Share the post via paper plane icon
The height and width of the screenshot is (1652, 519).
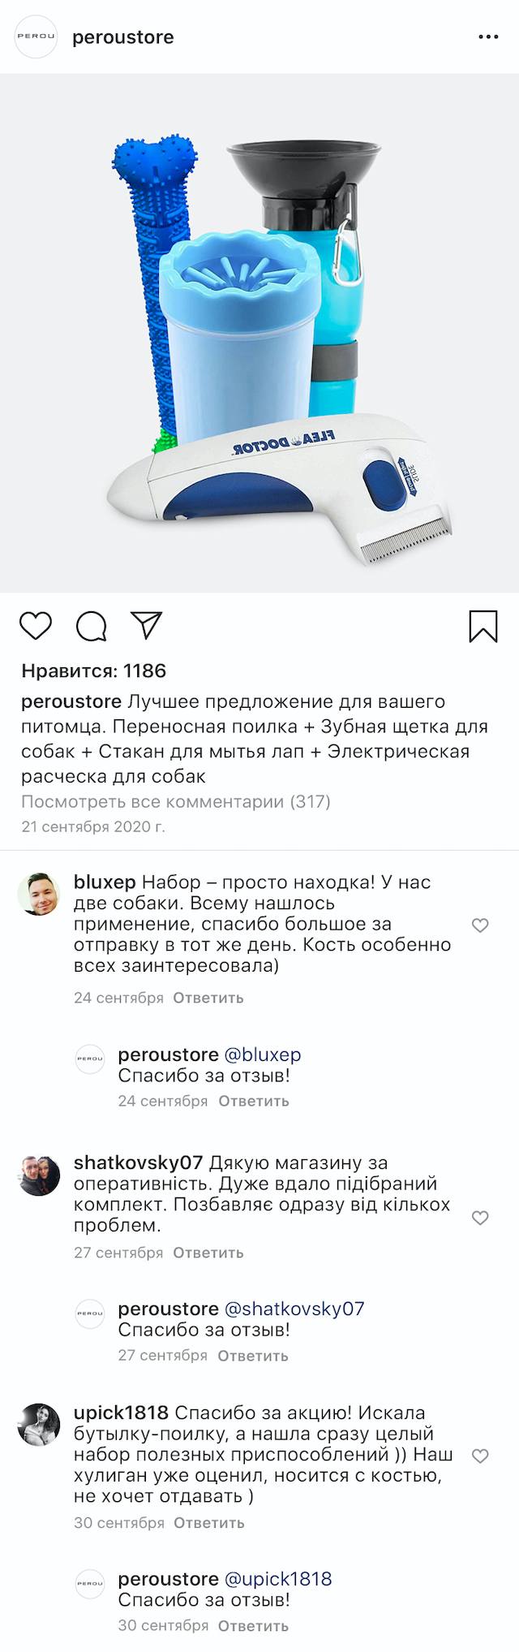147,625
